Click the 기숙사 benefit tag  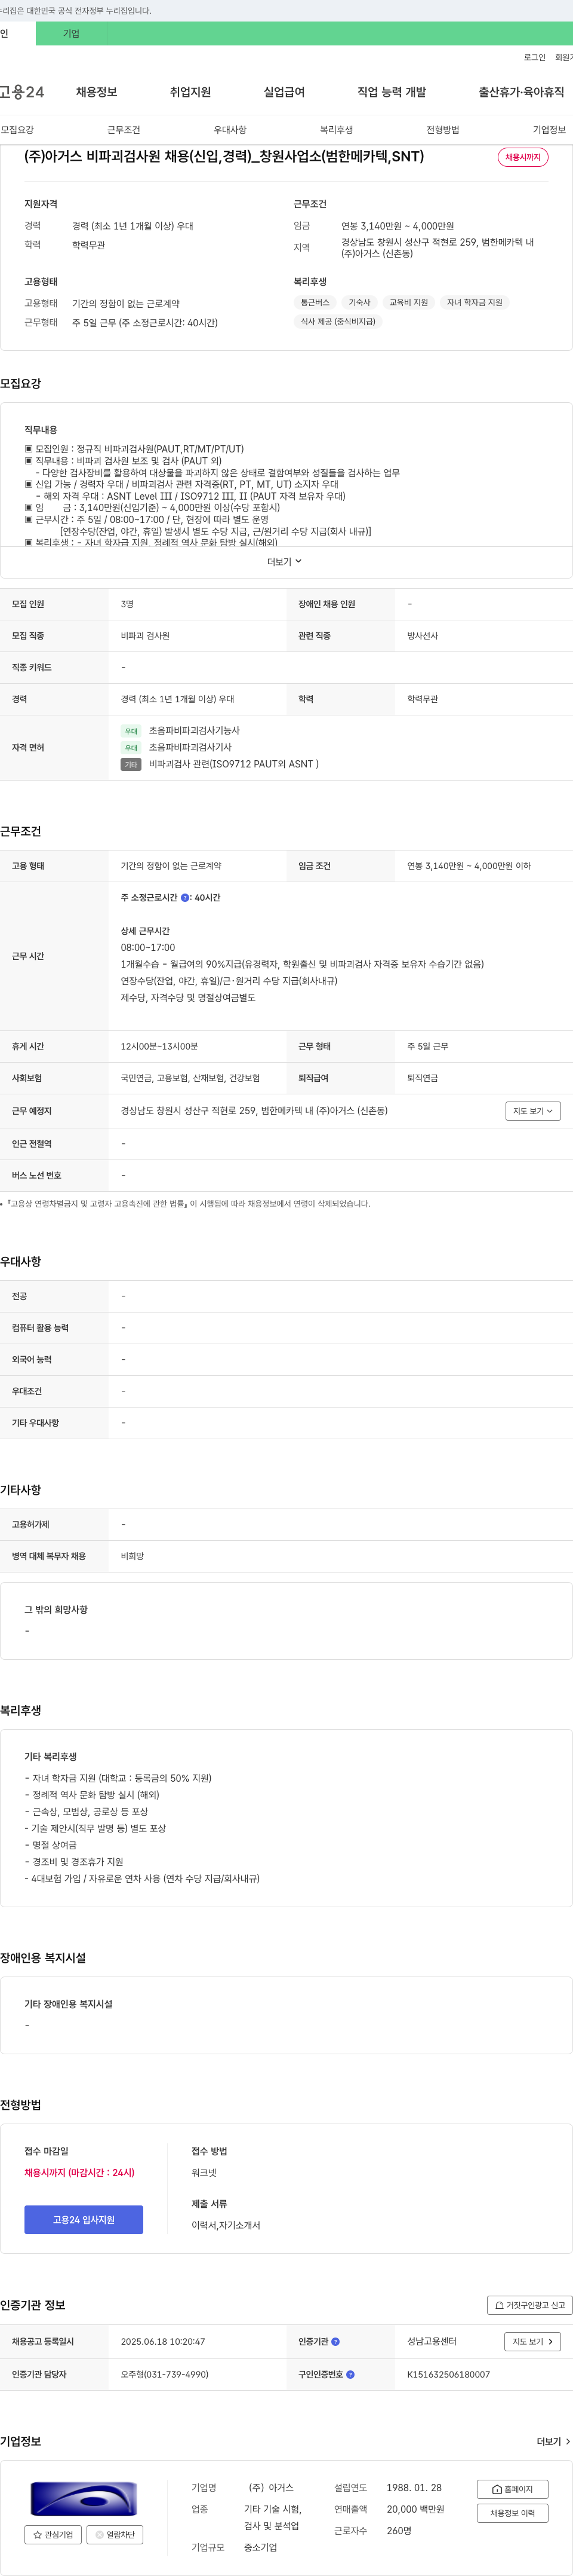[x=359, y=302]
